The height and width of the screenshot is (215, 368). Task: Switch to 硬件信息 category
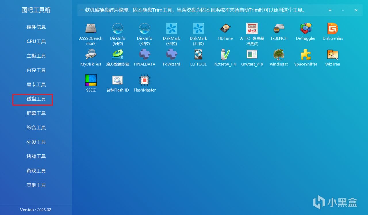tap(36, 27)
